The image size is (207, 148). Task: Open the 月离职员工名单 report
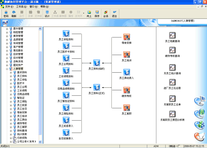point(172,99)
